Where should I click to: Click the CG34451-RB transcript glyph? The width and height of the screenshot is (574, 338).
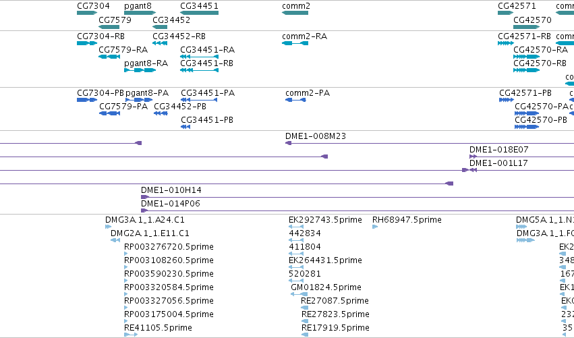tap(199, 70)
